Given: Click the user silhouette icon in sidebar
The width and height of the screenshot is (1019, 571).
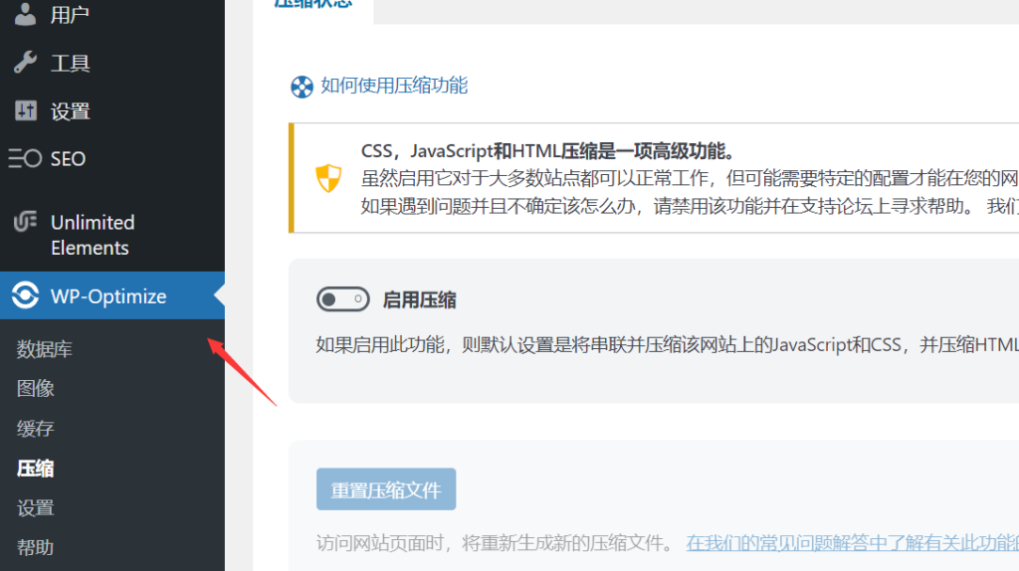Looking at the screenshot, I should point(25,14).
